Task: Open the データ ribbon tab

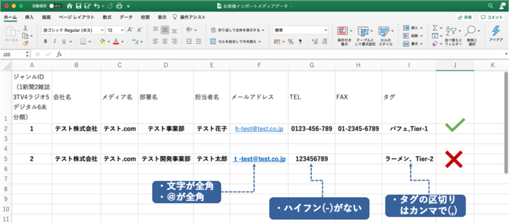Action: [126, 17]
